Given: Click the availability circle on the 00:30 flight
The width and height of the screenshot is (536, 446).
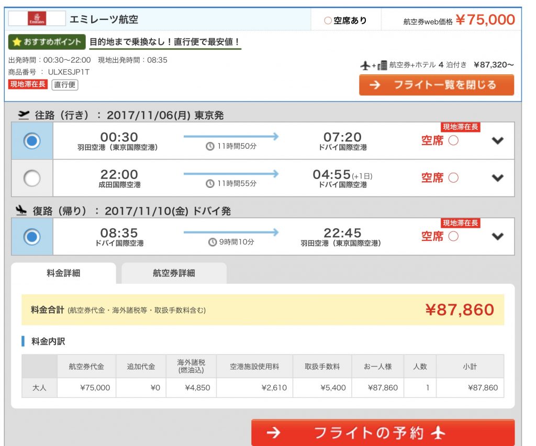Looking at the screenshot, I should (x=453, y=140).
